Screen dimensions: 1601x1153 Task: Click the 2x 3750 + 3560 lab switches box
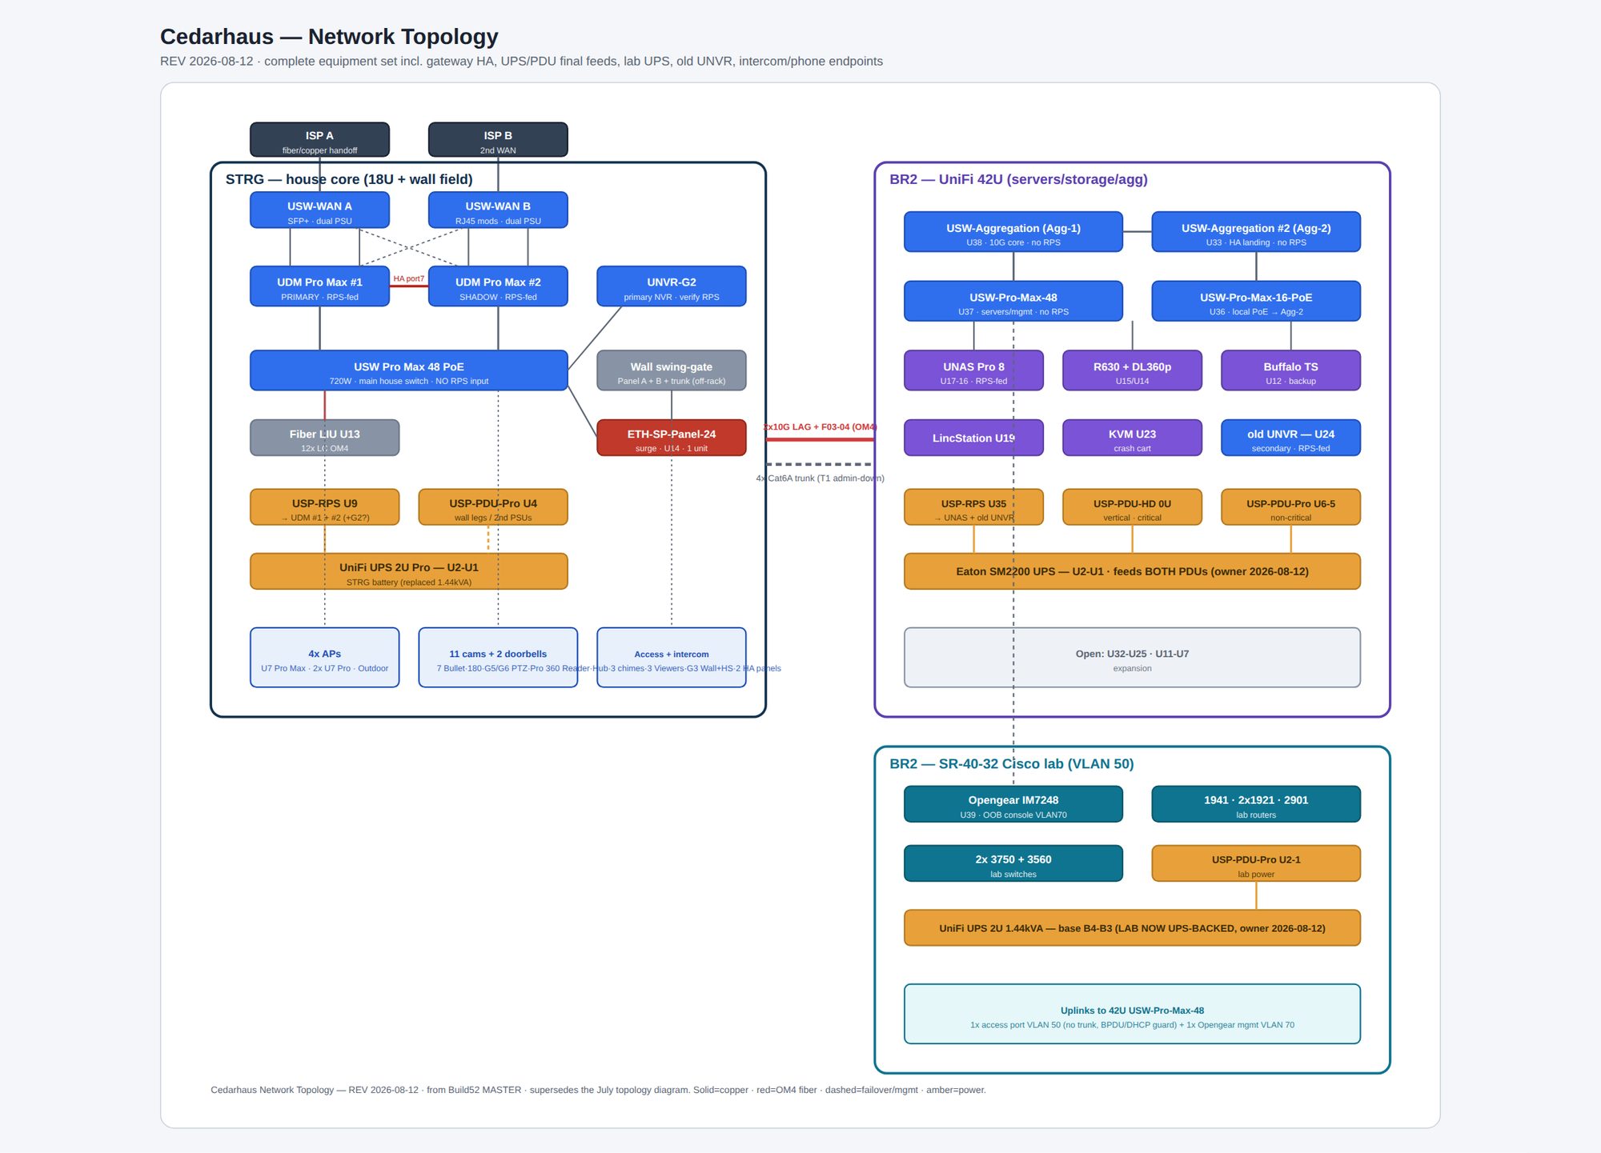coord(1013,863)
